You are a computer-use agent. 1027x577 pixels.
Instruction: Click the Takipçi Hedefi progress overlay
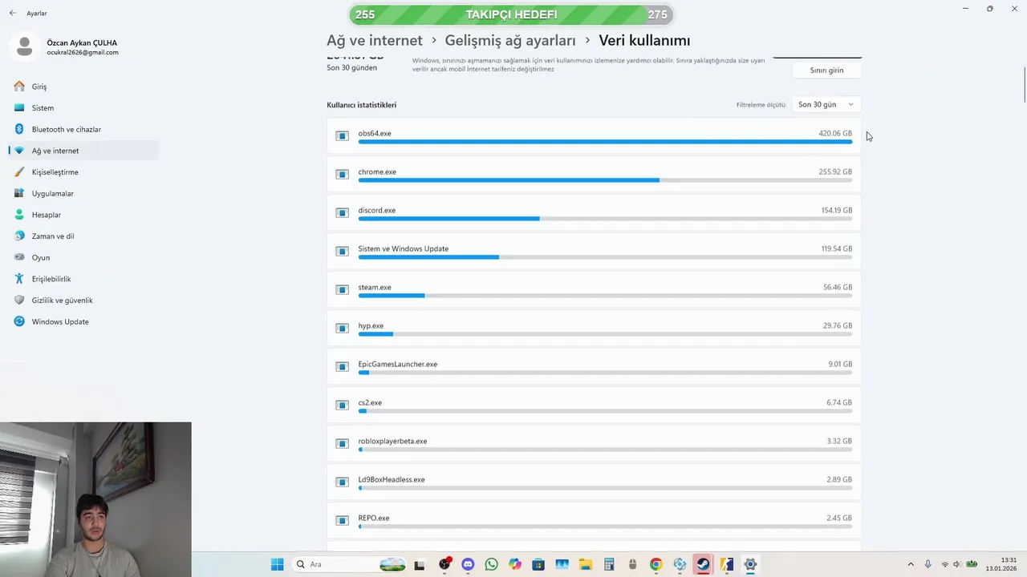click(x=511, y=14)
